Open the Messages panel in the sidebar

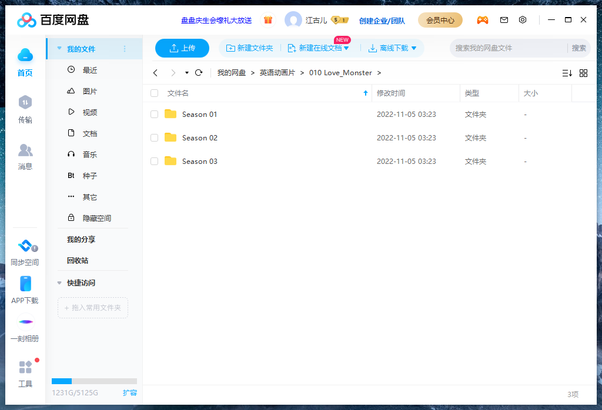click(25, 156)
